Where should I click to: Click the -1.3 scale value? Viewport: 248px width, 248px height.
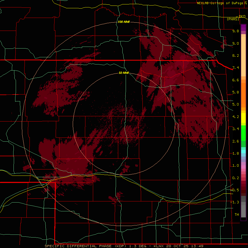tap(234, 202)
